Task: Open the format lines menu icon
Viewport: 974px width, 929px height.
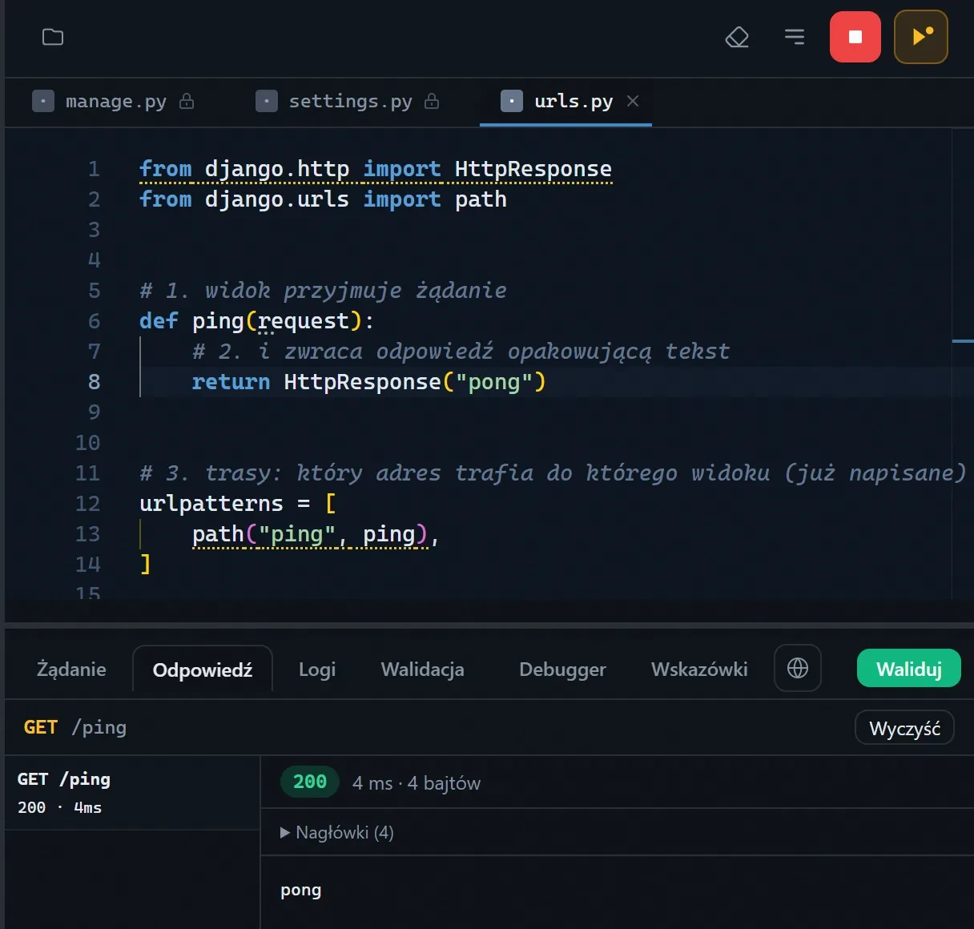Action: [795, 37]
